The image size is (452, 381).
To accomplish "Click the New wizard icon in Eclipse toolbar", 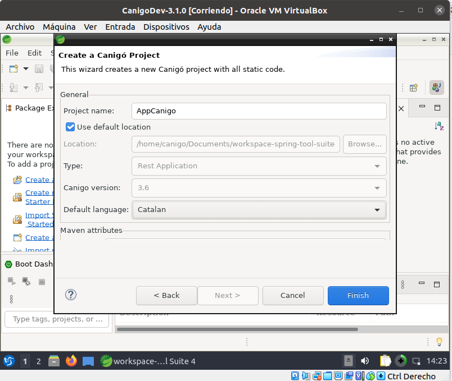I will [x=13, y=69].
